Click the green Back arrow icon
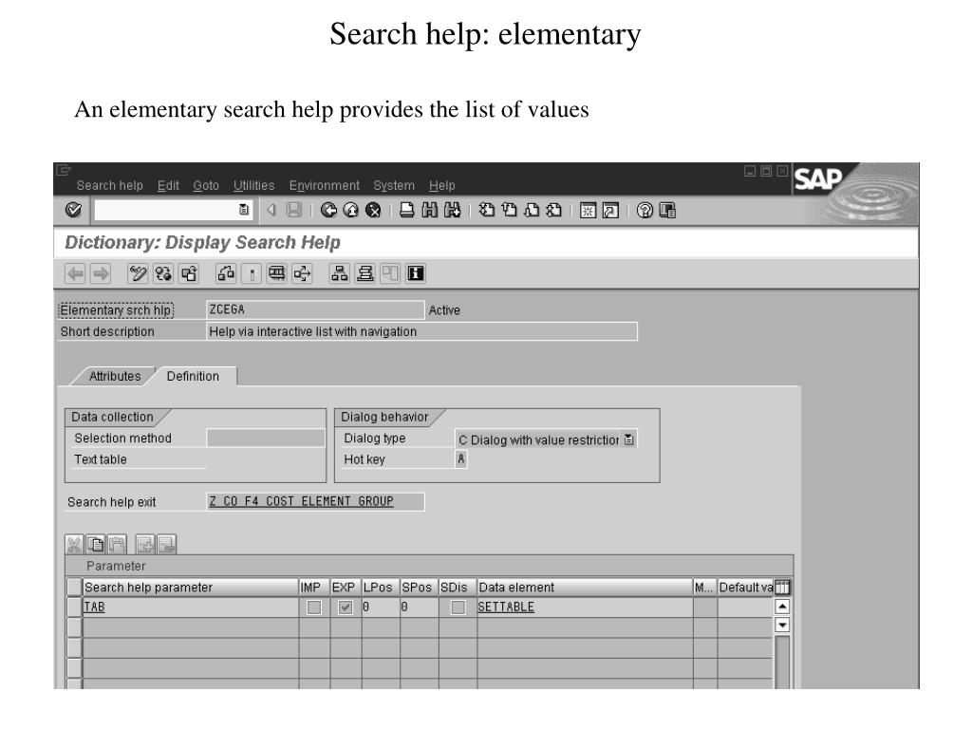 (328, 210)
